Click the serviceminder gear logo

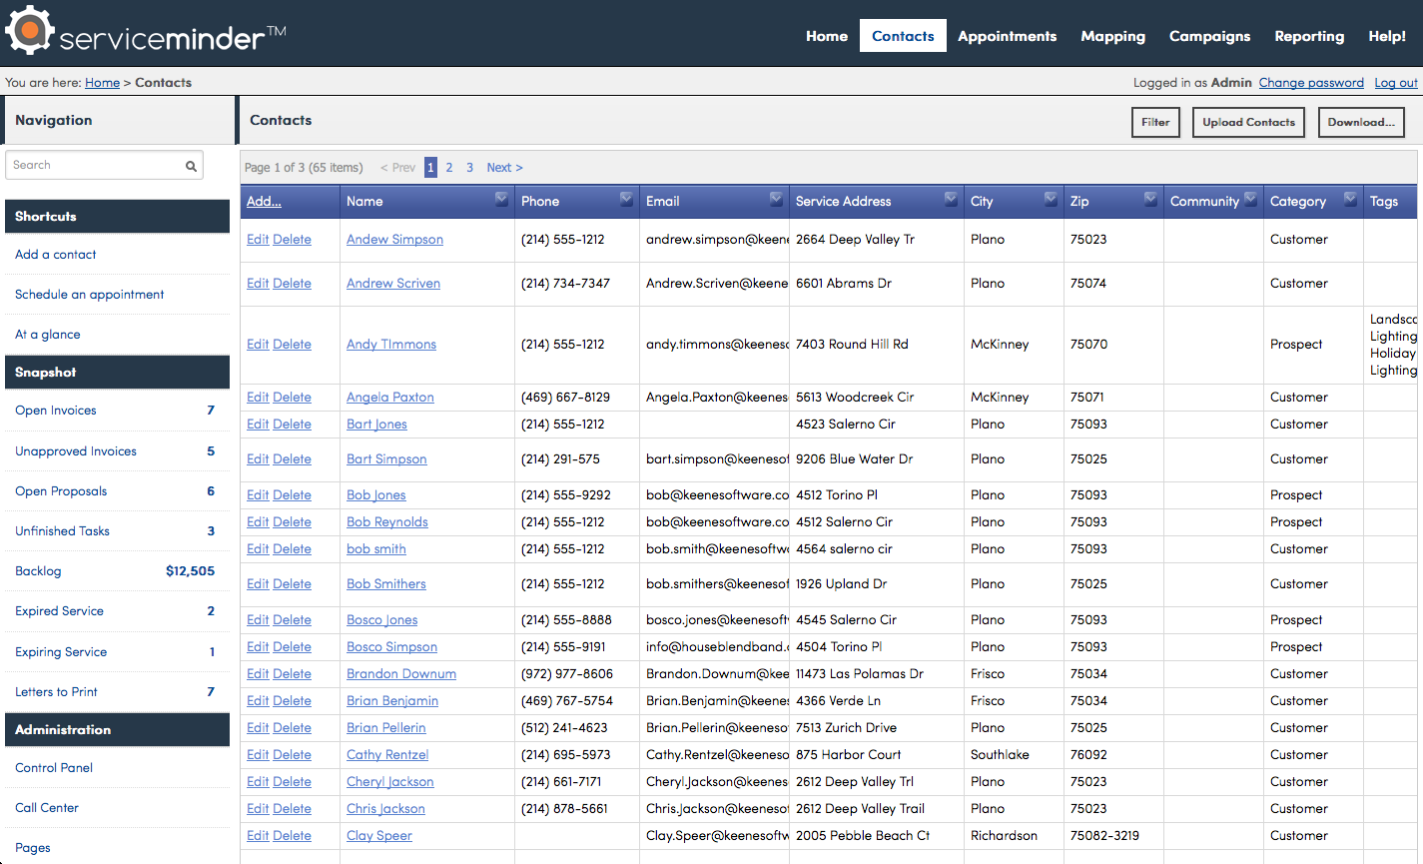[x=29, y=31]
